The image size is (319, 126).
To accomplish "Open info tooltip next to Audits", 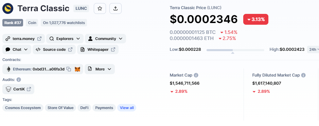I will (x=19, y=80).
